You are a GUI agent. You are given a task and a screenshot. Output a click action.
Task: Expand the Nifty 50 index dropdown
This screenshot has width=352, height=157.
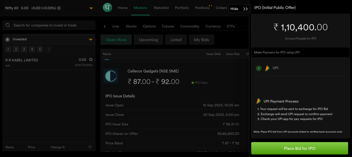point(91,8)
